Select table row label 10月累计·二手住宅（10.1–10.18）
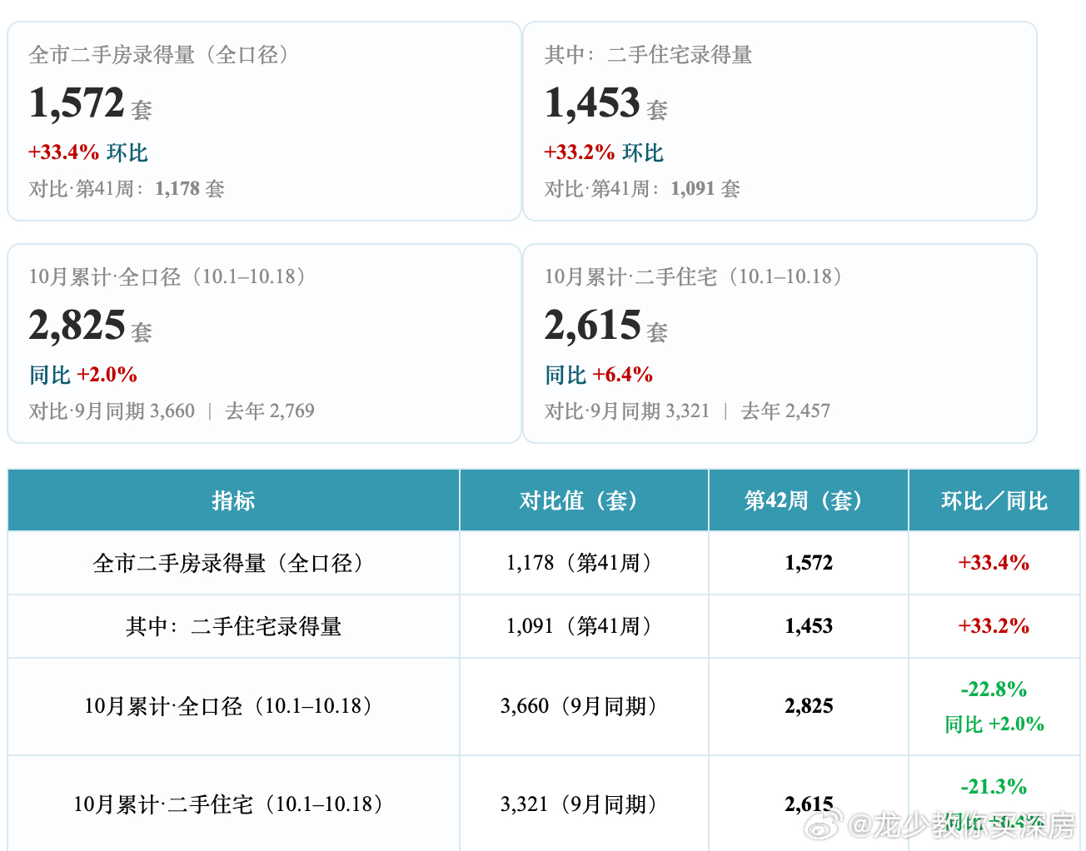This screenshot has width=1086, height=851. pos(233,804)
